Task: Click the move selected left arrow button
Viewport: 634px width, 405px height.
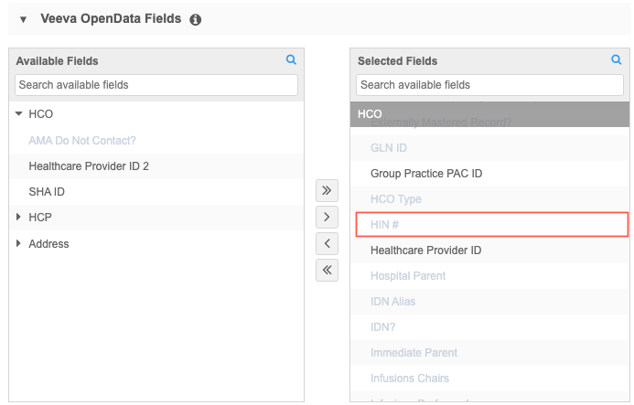Action: 327,244
